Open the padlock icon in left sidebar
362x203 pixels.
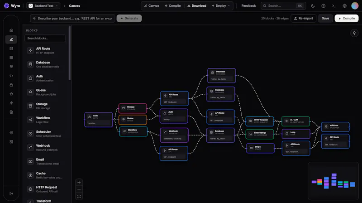(x=11, y=85)
